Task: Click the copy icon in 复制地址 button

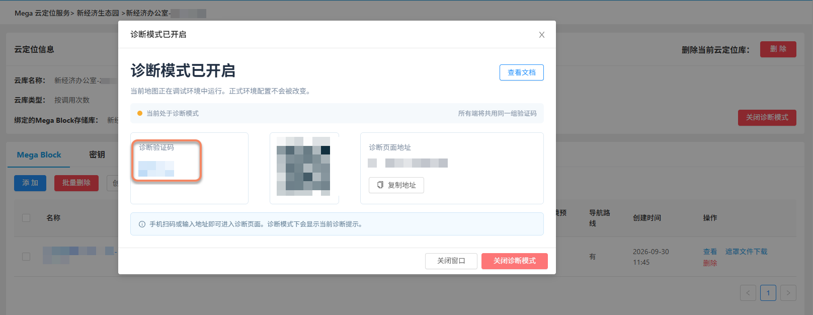Action: coord(380,185)
